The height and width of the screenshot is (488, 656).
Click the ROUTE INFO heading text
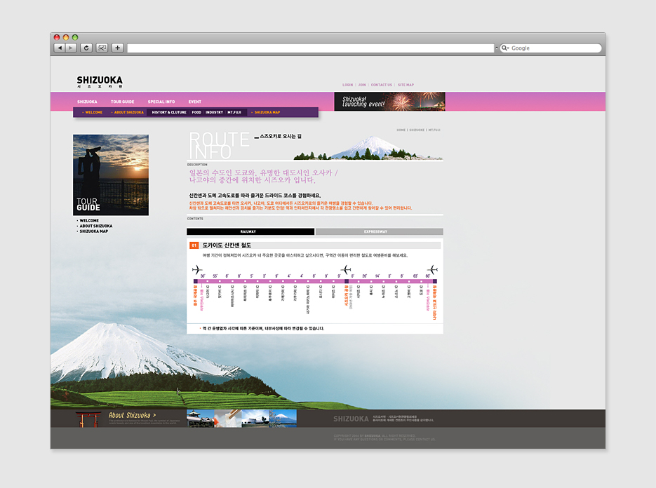(x=219, y=146)
